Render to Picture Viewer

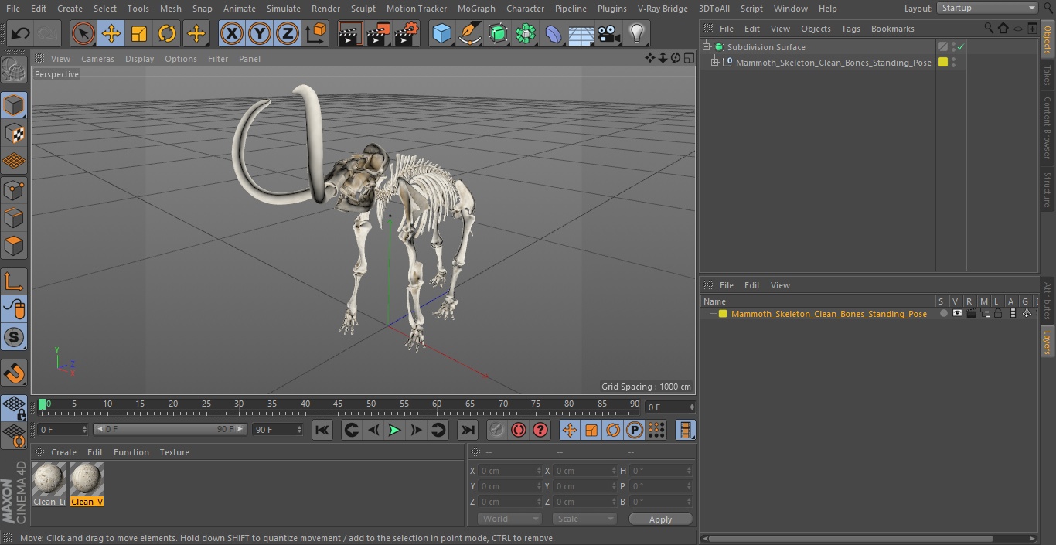point(379,33)
